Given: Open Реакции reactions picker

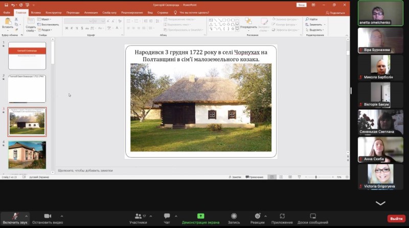Looking at the screenshot, I should pos(257,219).
